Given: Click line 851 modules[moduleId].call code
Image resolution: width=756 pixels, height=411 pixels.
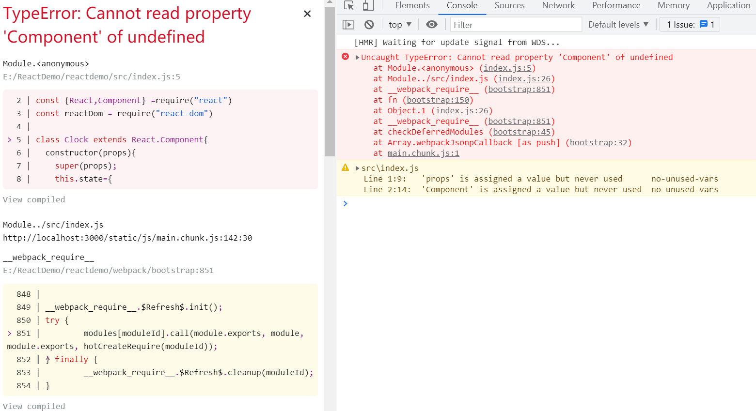Looking at the screenshot, I should click(155, 340).
